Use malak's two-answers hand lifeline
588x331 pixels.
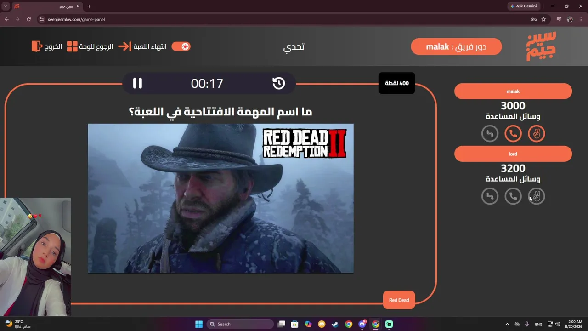(x=536, y=134)
